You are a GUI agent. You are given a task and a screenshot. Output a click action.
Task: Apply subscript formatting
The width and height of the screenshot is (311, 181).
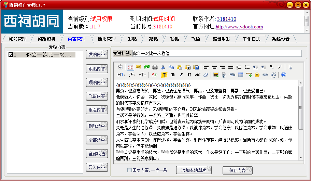point(272,67)
